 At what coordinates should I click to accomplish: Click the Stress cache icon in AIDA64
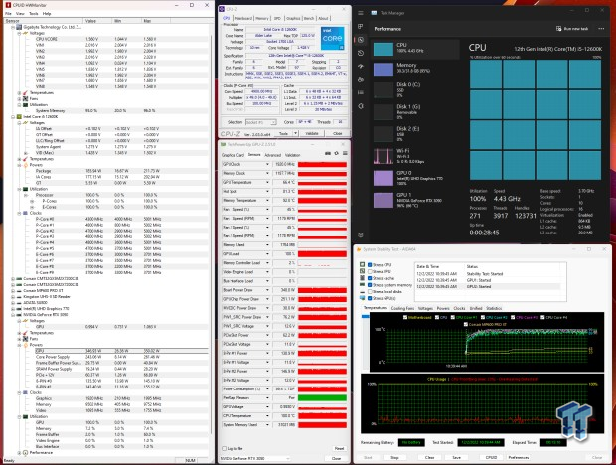click(363, 278)
